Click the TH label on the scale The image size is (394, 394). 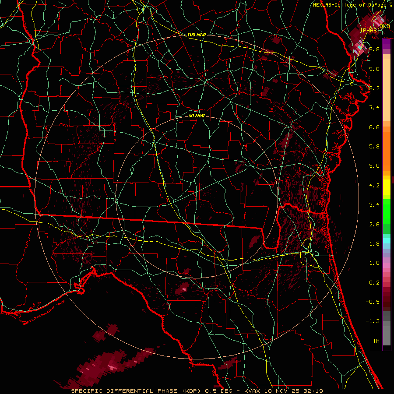(376, 341)
